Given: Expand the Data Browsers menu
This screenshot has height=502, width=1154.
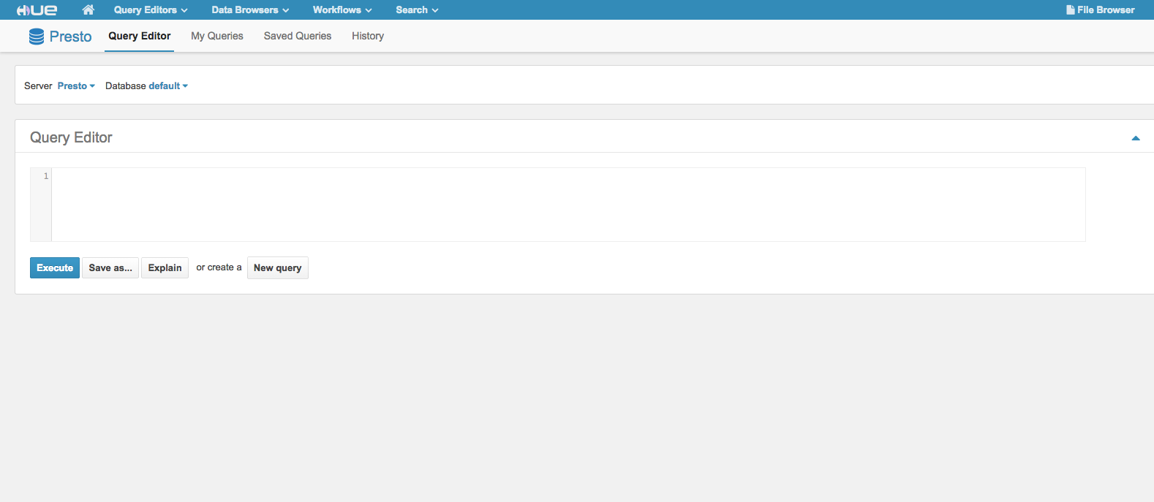Looking at the screenshot, I should click(250, 10).
